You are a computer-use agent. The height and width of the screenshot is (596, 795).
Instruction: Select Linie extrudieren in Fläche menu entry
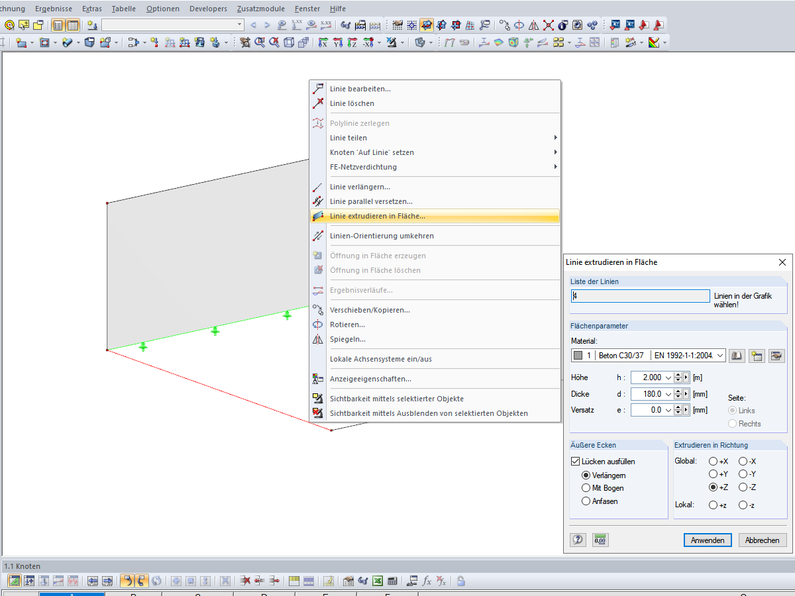pos(435,216)
